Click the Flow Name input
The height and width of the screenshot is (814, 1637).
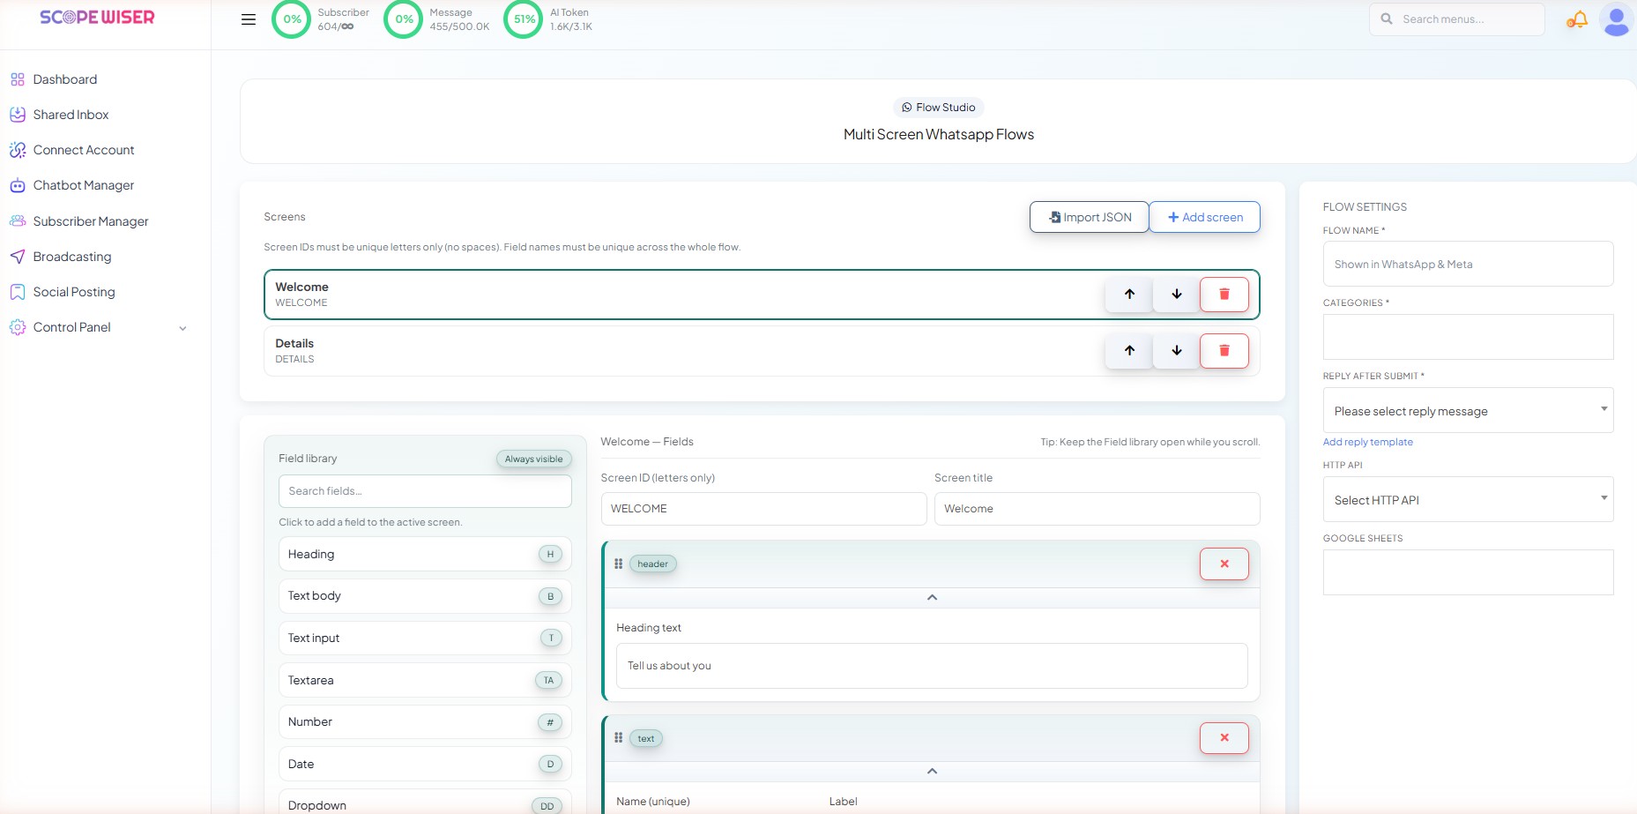[x=1468, y=264]
